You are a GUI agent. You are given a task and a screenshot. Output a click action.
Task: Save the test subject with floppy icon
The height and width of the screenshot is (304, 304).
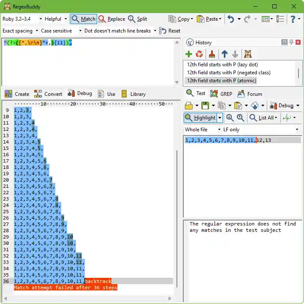205,106
